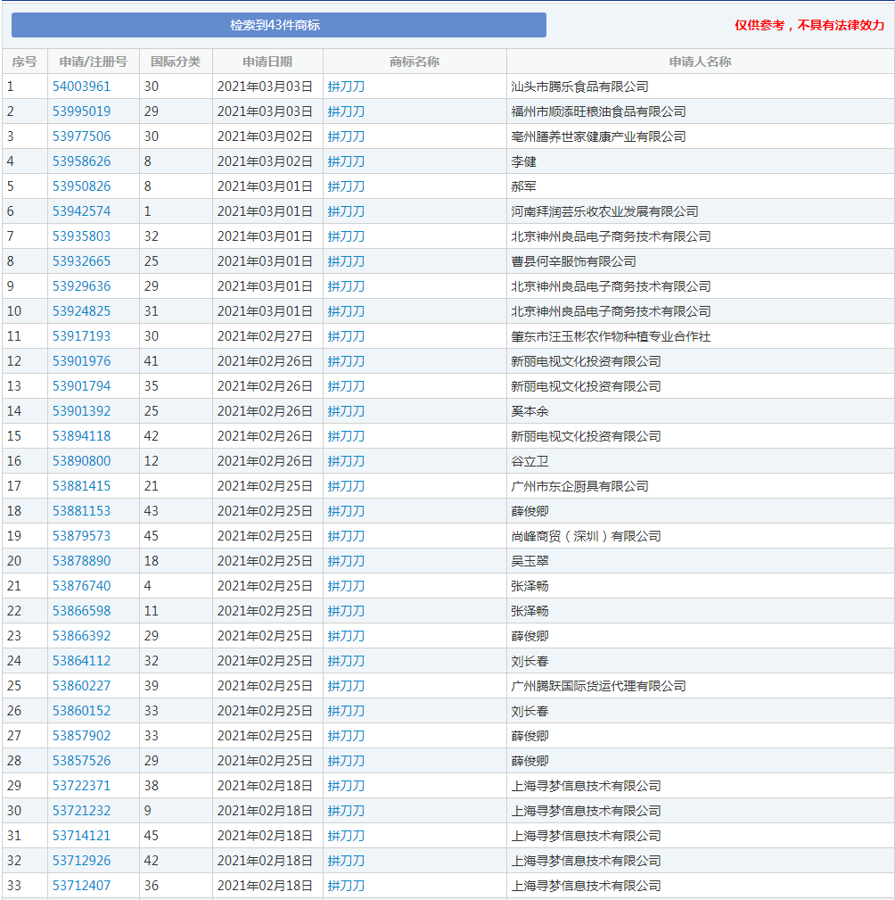This screenshot has height=900, width=895.
Task: Select applicant 汕头市腾乐食品有限公司
Action: pos(580,87)
